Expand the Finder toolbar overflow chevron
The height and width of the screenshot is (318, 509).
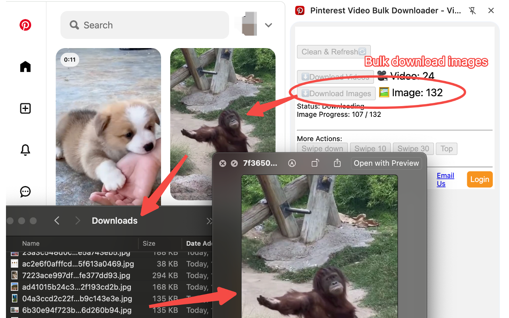point(209,221)
